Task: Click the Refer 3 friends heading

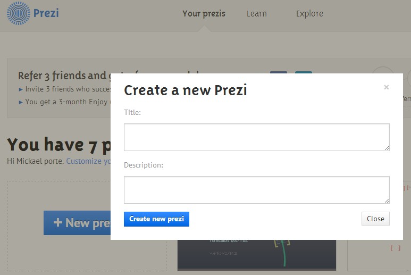Action: [64, 76]
